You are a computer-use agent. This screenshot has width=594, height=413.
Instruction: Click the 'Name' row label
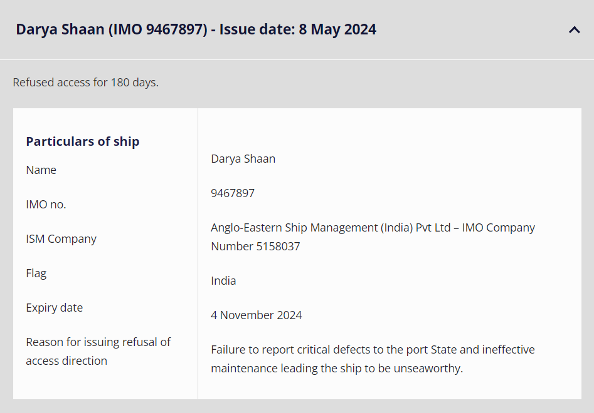41,170
